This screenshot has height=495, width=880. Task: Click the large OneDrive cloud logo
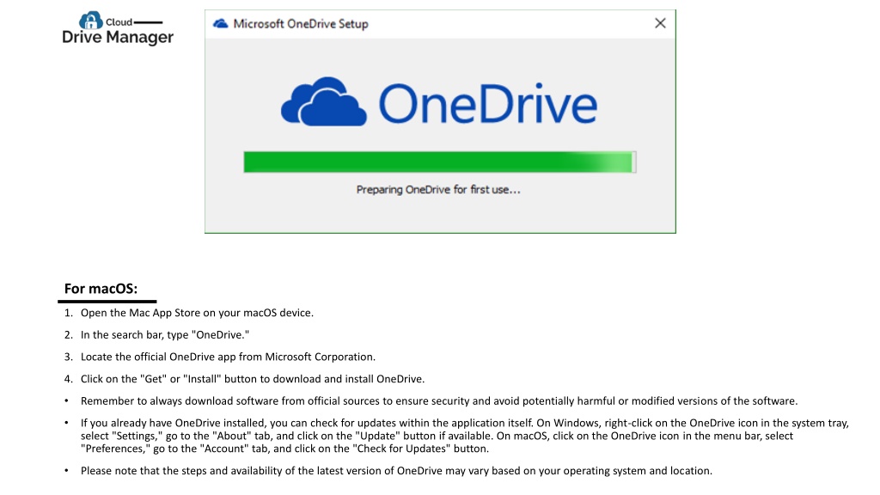[324, 101]
